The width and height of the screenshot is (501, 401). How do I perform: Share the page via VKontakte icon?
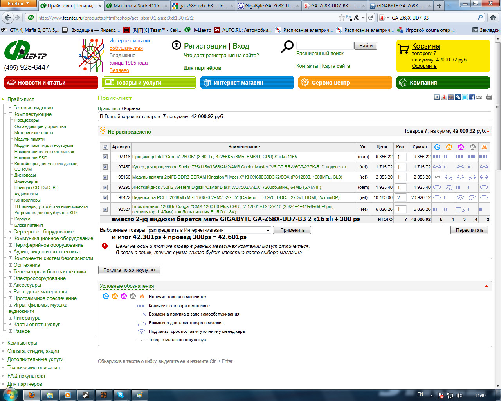[x=437, y=97]
